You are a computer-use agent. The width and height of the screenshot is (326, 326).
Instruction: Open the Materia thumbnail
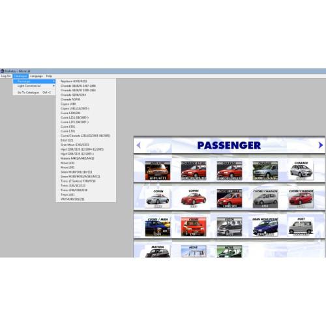click(x=158, y=251)
